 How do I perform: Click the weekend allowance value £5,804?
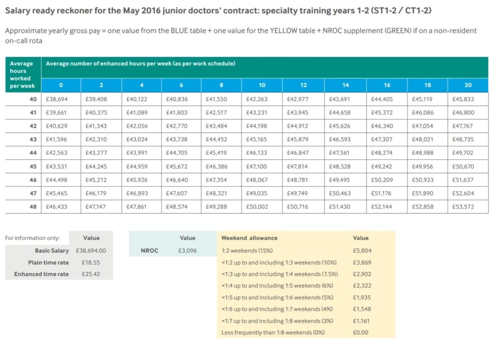(x=361, y=251)
